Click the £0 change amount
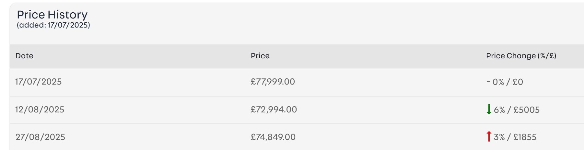 pyautogui.click(x=518, y=82)
